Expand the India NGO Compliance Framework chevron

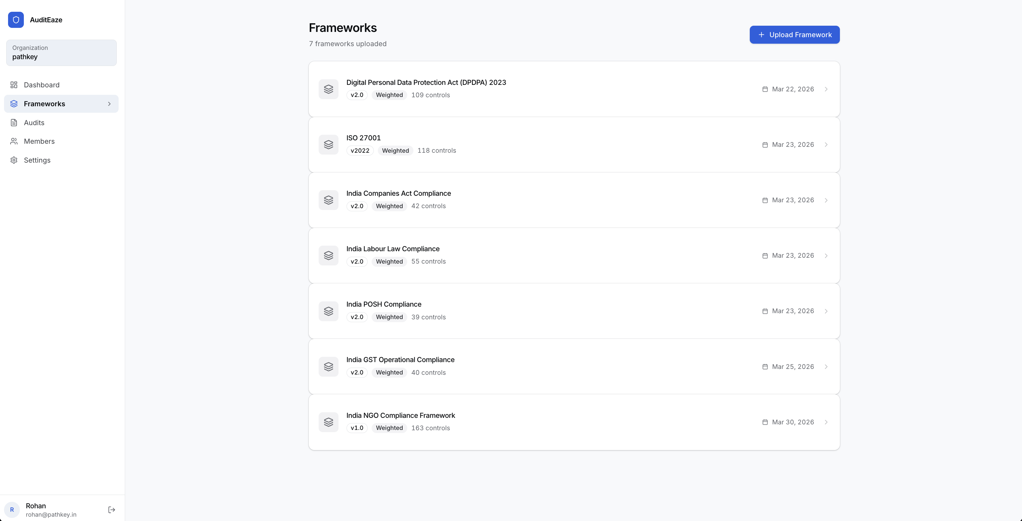click(x=826, y=422)
